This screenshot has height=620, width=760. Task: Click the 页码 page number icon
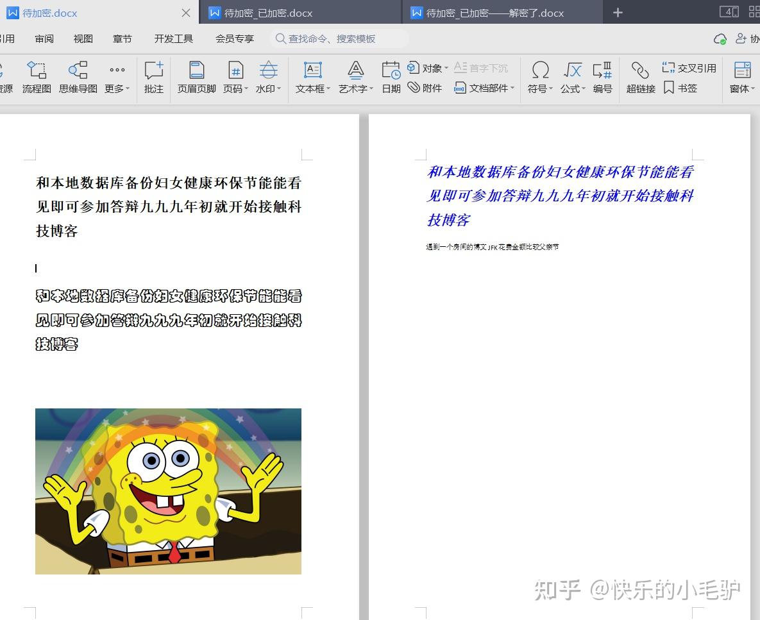point(235,71)
